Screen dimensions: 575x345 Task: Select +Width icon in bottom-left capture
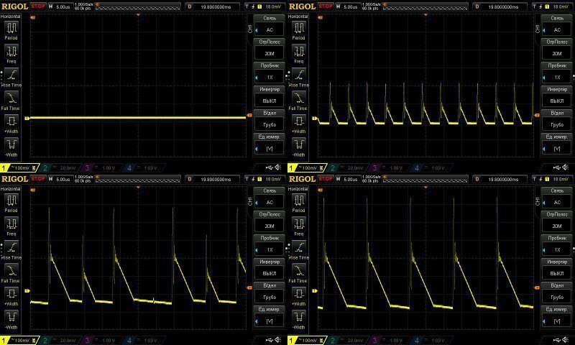pyautogui.click(x=11, y=294)
